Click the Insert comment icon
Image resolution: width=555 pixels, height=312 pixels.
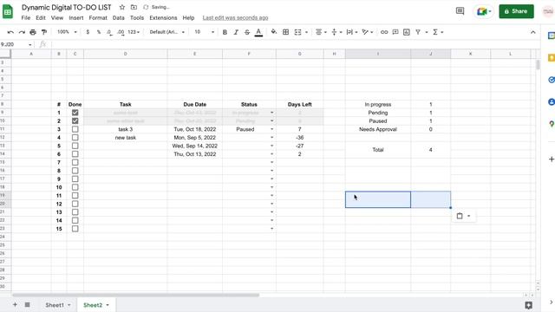[395, 32]
